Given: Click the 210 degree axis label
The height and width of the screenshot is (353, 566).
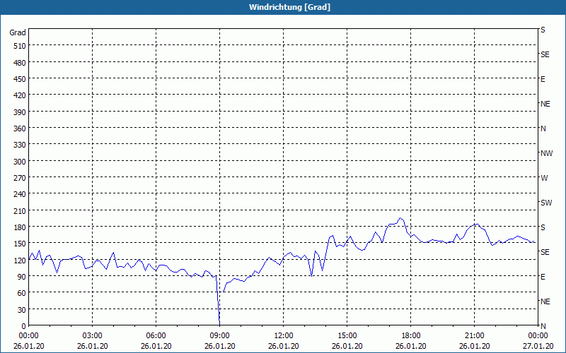Looking at the screenshot, I should point(20,210).
